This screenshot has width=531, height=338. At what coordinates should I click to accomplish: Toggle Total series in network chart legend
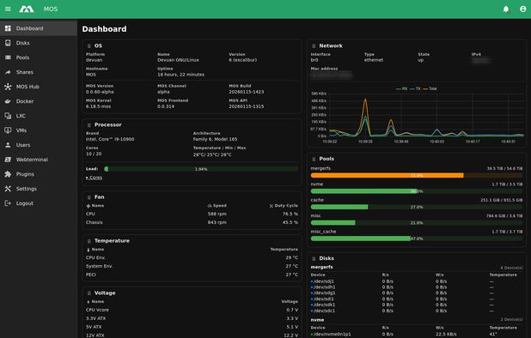[430, 88]
